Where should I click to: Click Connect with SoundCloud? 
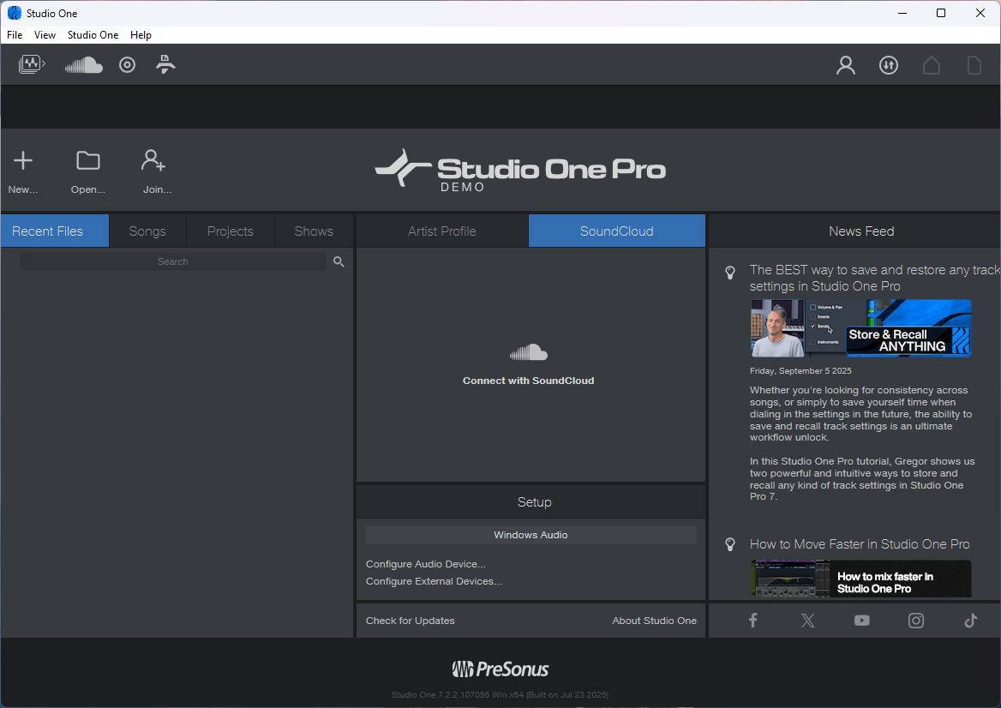coord(529,381)
